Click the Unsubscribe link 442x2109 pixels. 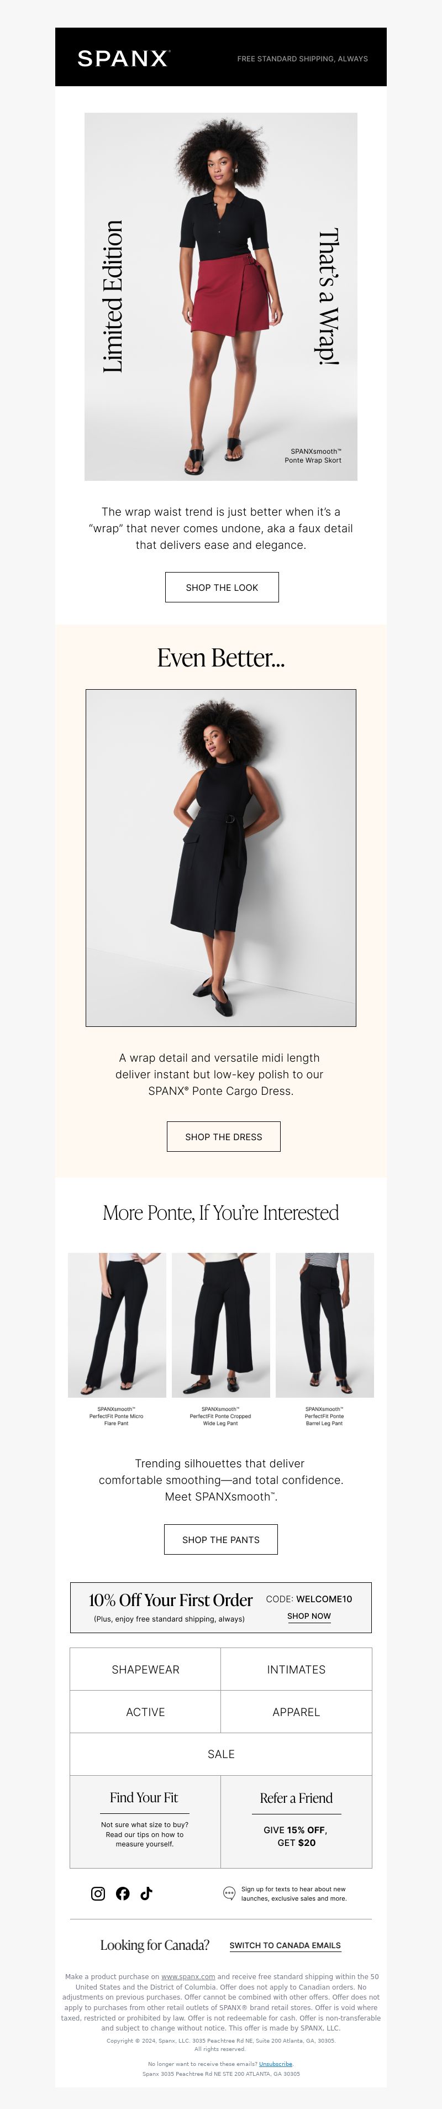click(x=276, y=2064)
